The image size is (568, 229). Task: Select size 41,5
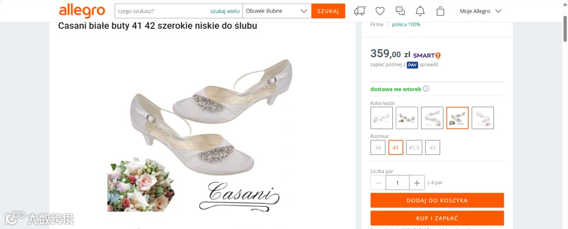coord(414,148)
